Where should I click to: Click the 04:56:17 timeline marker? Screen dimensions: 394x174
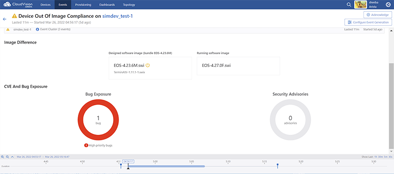coord(128,161)
